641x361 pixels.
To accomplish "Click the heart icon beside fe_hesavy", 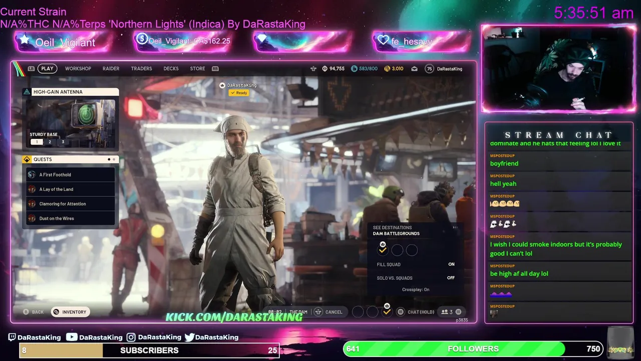I will tap(384, 40).
